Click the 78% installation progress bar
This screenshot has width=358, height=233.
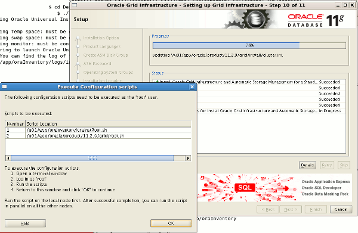[x=249, y=45]
